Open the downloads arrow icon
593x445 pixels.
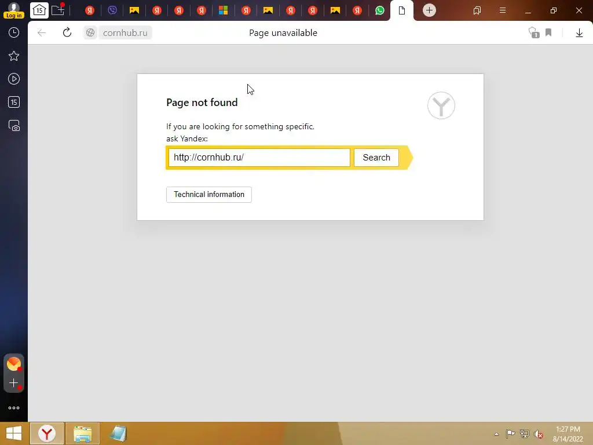[x=579, y=33]
